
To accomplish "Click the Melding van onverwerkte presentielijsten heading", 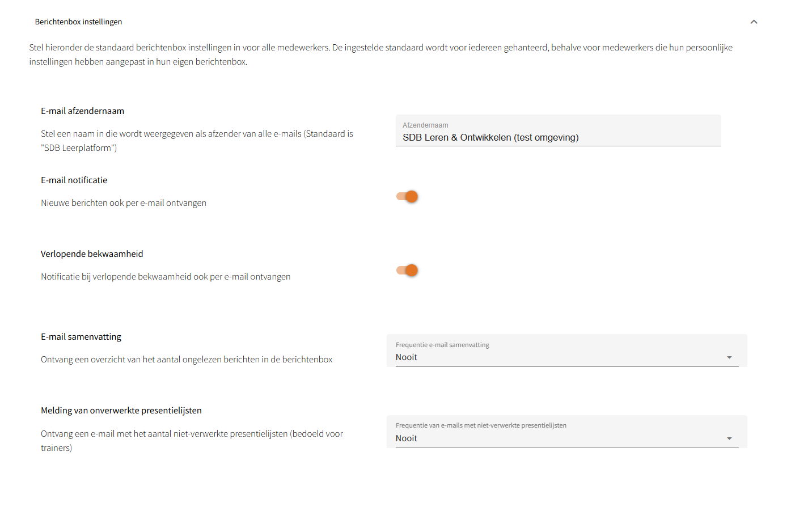I will coord(121,411).
